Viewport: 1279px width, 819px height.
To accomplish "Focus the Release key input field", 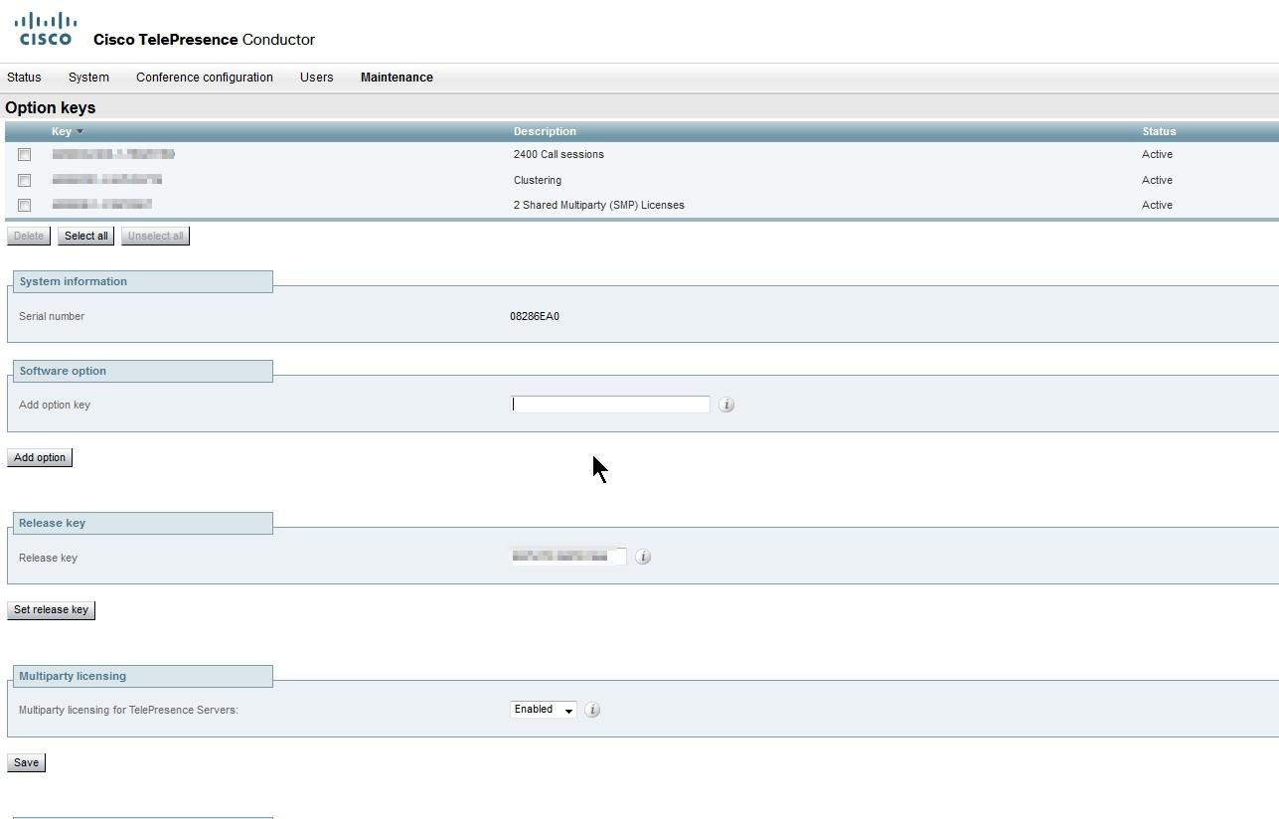I will [568, 557].
